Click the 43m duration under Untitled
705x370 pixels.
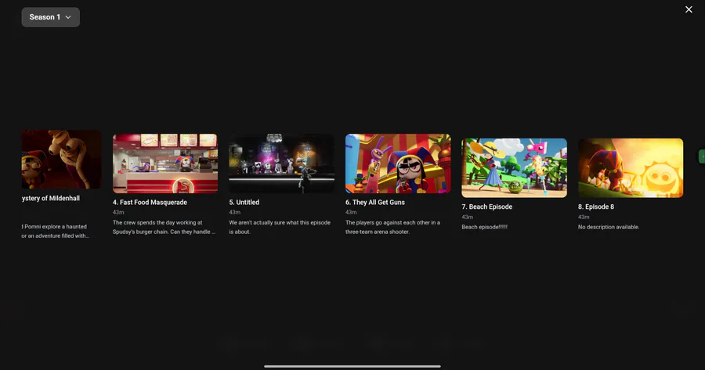coord(234,213)
